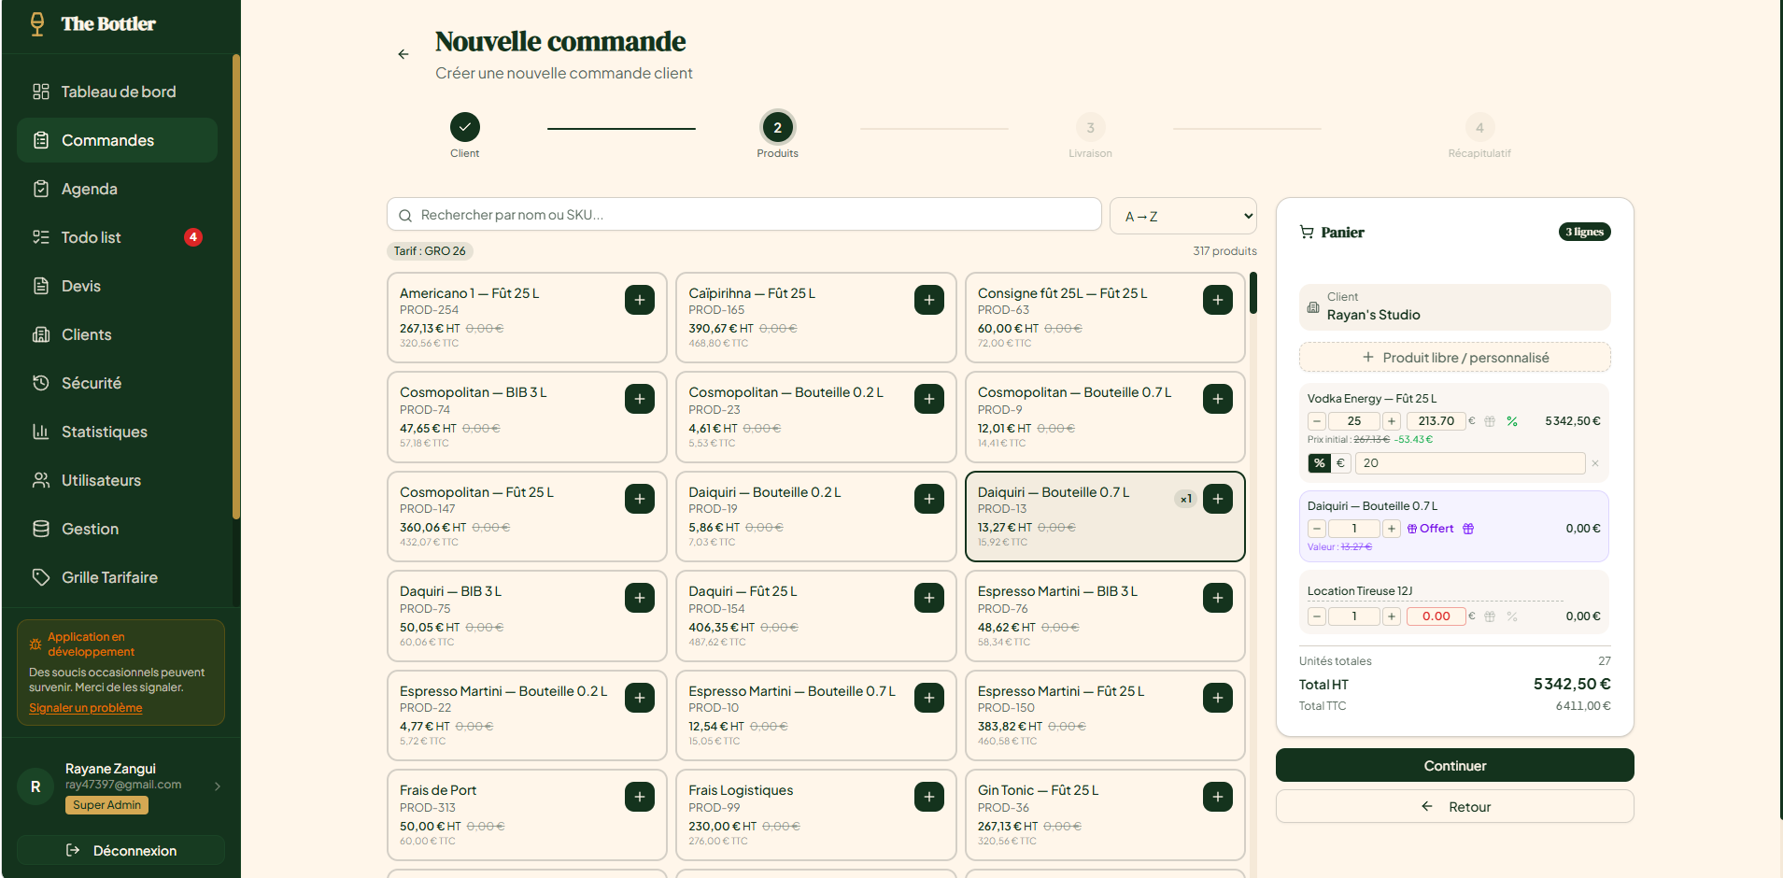Remove the Vodka Energy discount with X
This screenshot has height=878, width=1783.
click(x=1595, y=463)
